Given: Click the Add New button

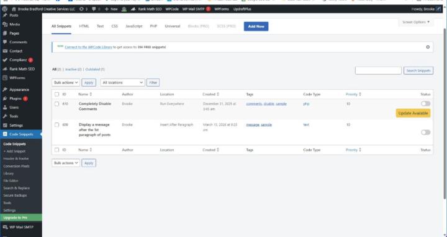Looking at the screenshot, I should (256, 27).
